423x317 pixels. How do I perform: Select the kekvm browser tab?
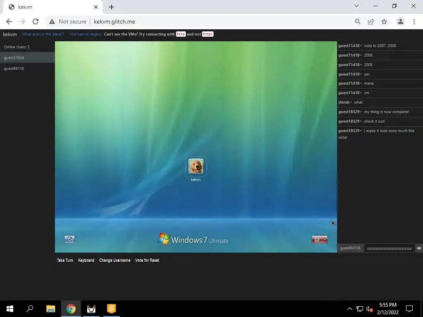click(x=52, y=7)
